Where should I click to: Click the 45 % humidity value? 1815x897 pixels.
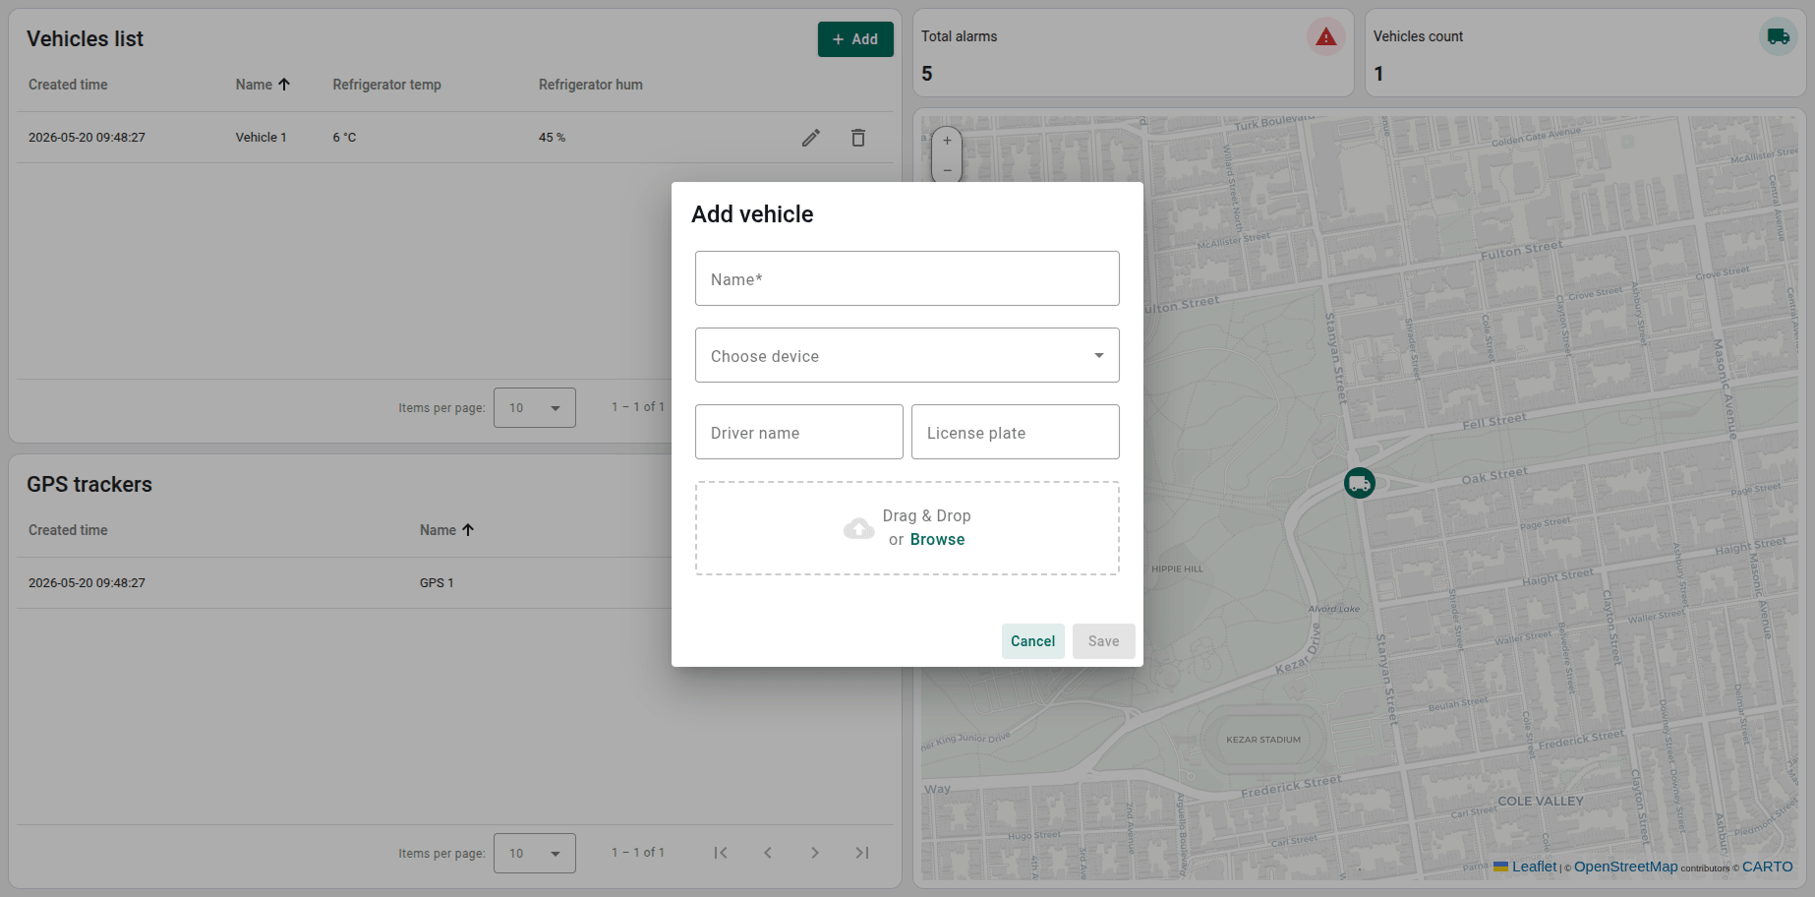coord(552,138)
